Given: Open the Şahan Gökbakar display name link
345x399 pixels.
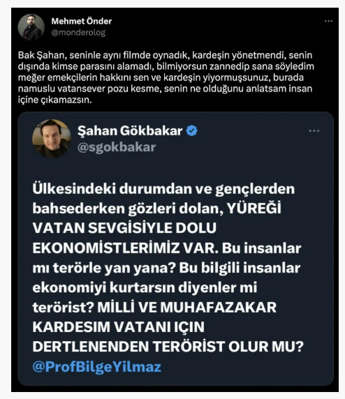Looking at the screenshot, I should coord(130,130).
